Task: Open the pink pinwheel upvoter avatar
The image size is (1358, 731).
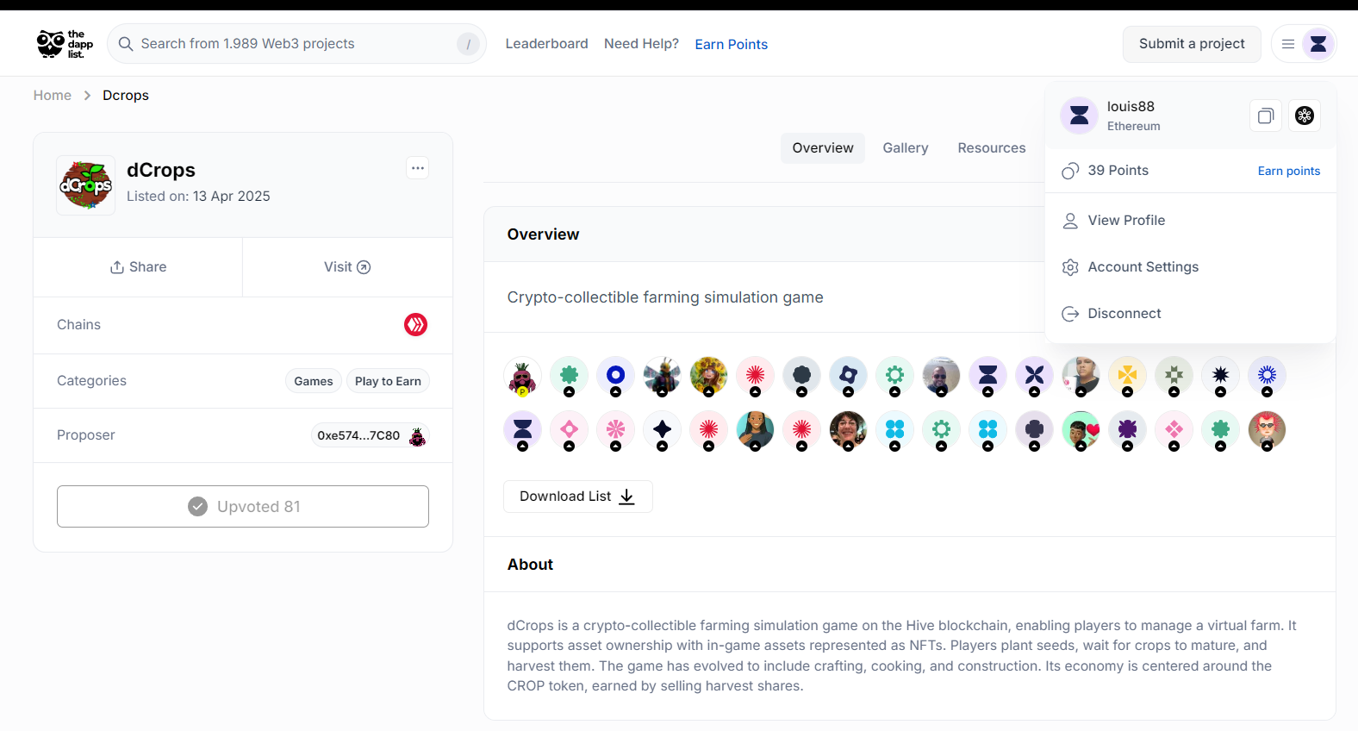Action: (x=615, y=431)
